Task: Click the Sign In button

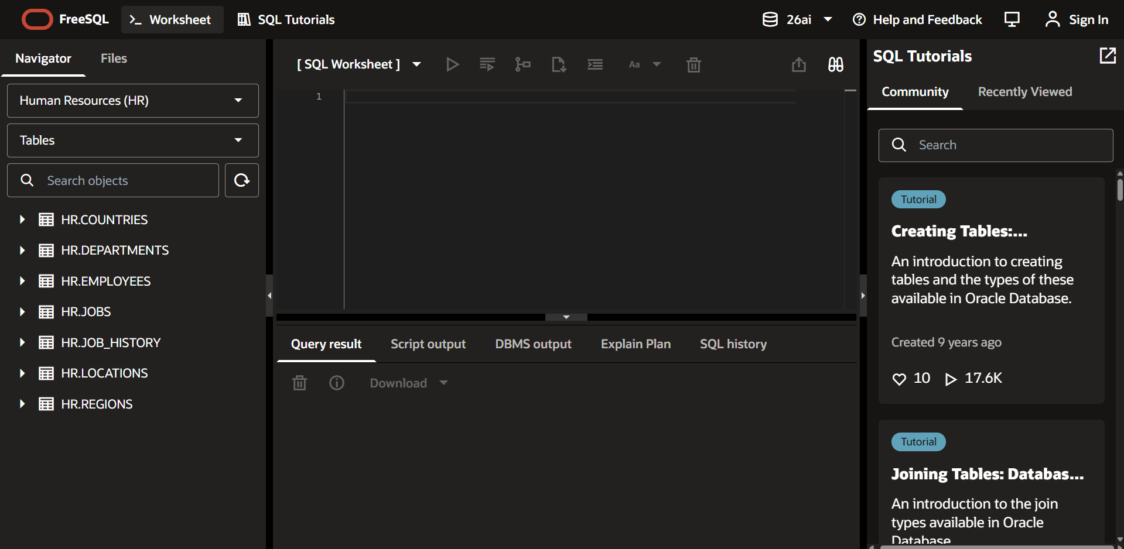Action: [1077, 19]
